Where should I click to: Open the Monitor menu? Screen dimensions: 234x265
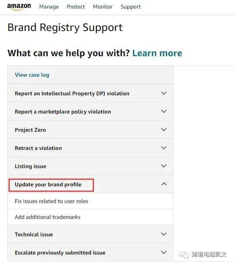pos(103,7)
